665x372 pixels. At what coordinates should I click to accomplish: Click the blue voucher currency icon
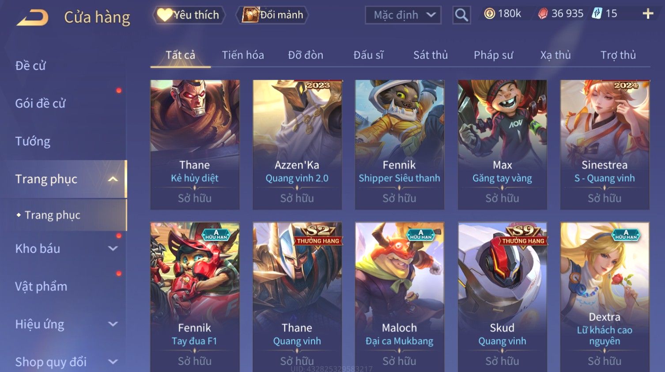pyautogui.click(x=597, y=14)
